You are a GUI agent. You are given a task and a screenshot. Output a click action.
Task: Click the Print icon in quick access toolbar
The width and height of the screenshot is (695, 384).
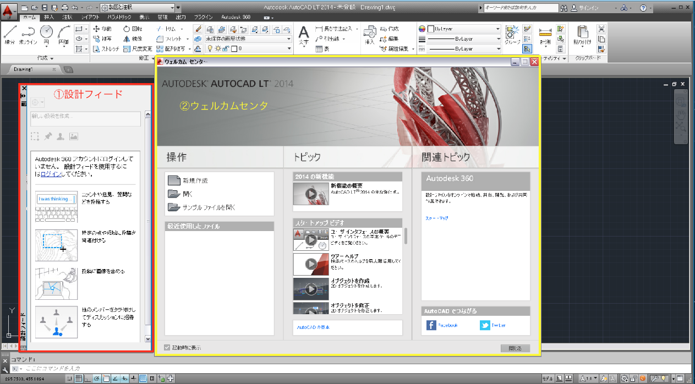(64, 8)
